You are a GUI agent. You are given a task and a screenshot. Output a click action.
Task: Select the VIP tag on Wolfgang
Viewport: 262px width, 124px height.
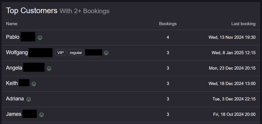pos(60,53)
